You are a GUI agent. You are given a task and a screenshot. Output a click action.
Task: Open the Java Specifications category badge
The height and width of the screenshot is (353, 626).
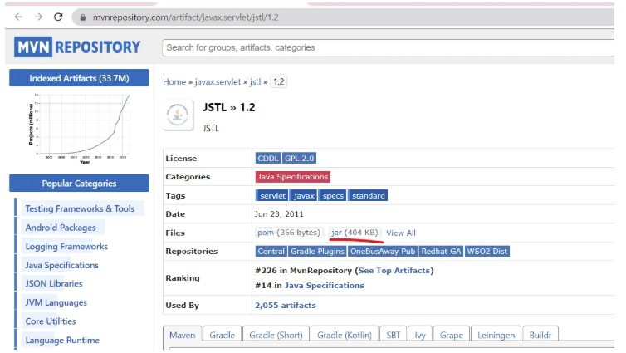pyautogui.click(x=292, y=177)
